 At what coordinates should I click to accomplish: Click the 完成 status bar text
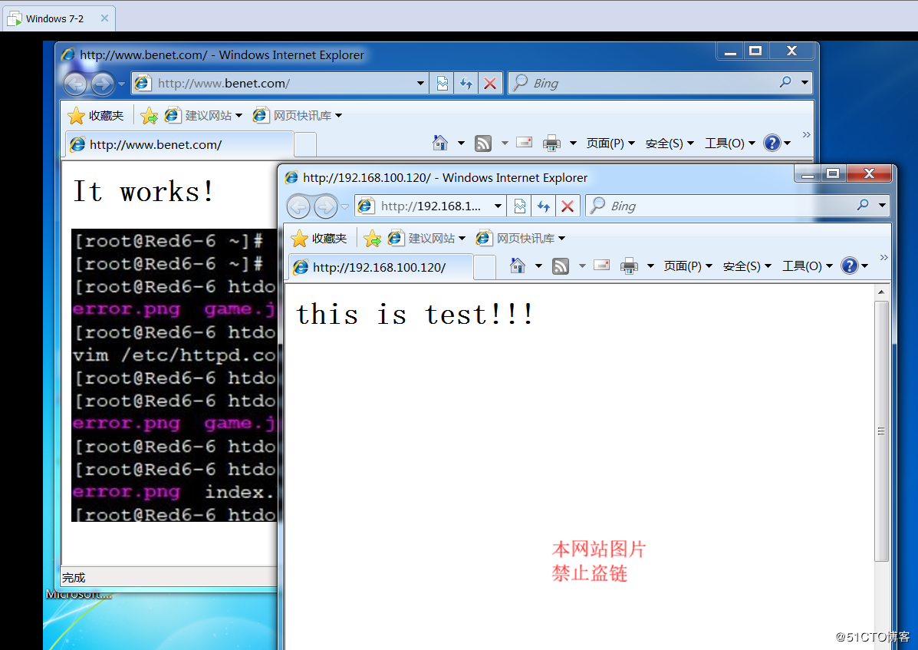click(74, 578)
